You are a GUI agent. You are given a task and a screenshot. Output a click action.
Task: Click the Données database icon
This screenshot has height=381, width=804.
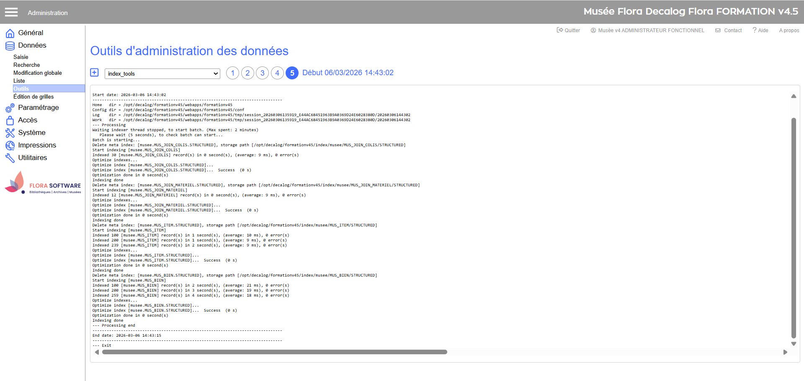(10, 46)
